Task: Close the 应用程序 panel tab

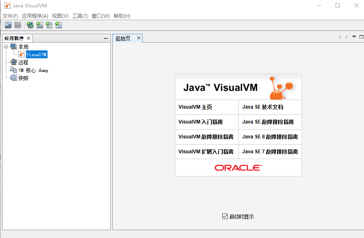Action: click(29, 38)
